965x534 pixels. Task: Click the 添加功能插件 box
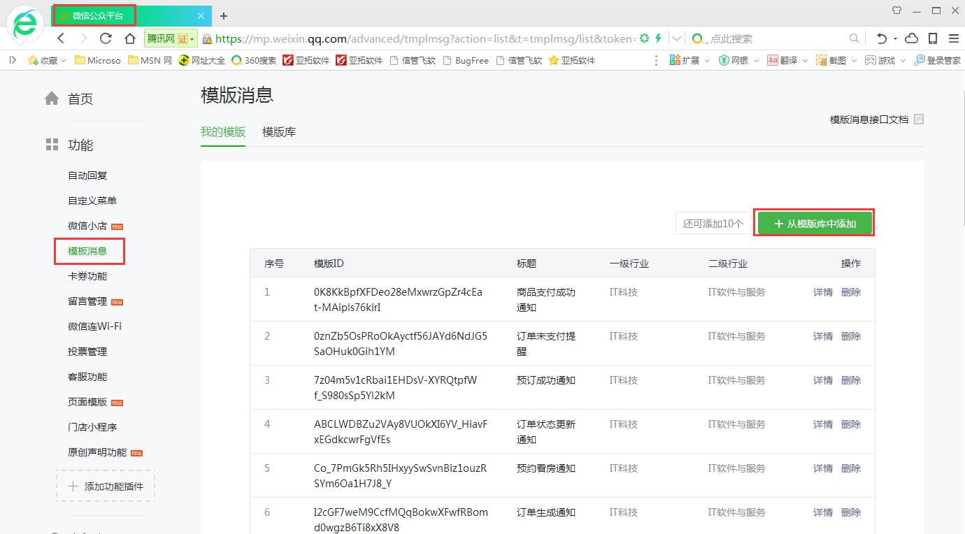(x=106, y=486)
